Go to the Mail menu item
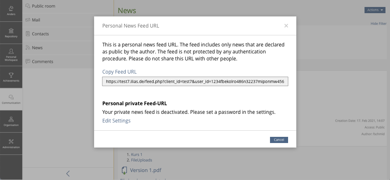The width and height of the screenshot is (390, 180). [36, 20]
